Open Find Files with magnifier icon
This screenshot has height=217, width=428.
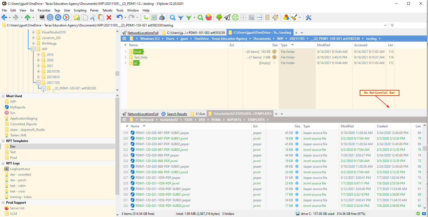click(x=173, y=18)
